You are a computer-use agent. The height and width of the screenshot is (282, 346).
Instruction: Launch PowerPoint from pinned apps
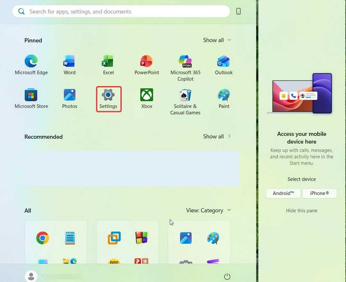tap(146, 65)
